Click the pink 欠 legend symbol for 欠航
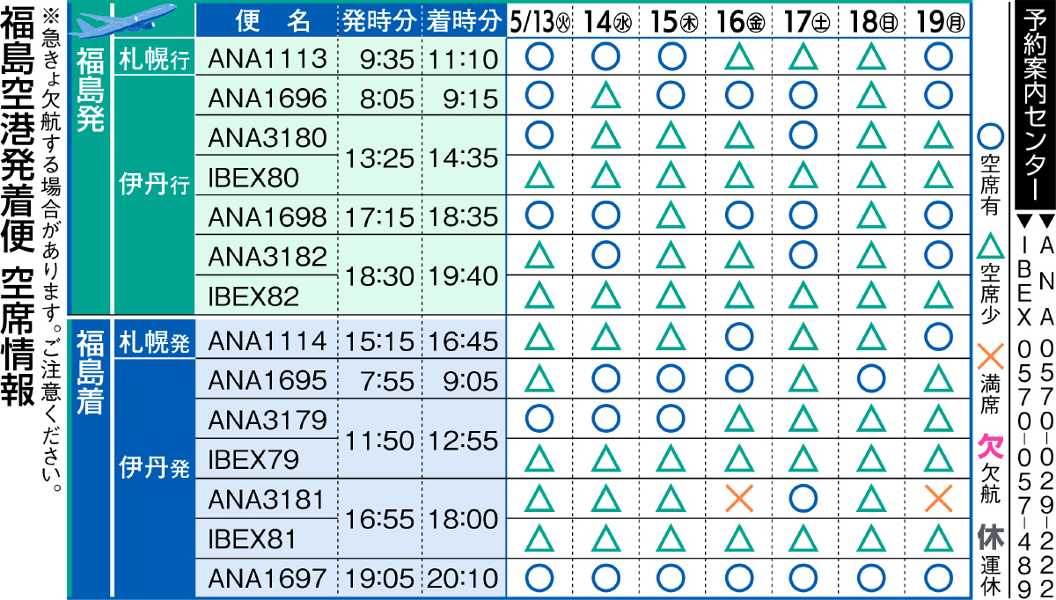The width and height of the screenshot is (1056, 600). click(991, 446)
